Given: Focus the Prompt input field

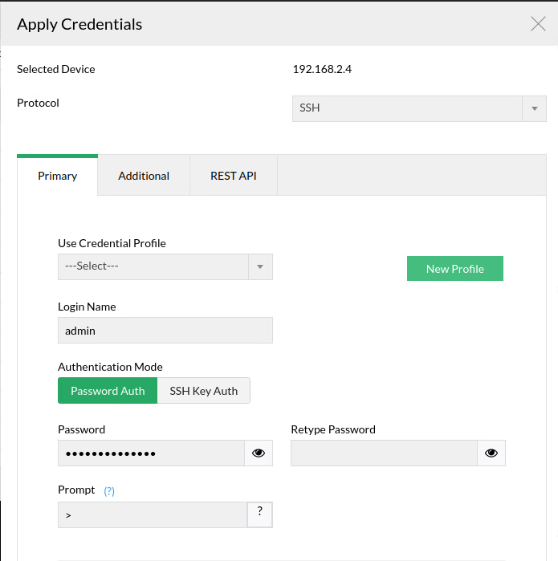Looking at the screenshot, I should (x=153, y=515).
